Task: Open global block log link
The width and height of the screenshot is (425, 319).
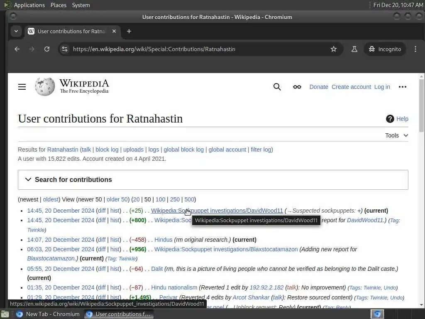Action: (x=183, y=150)
